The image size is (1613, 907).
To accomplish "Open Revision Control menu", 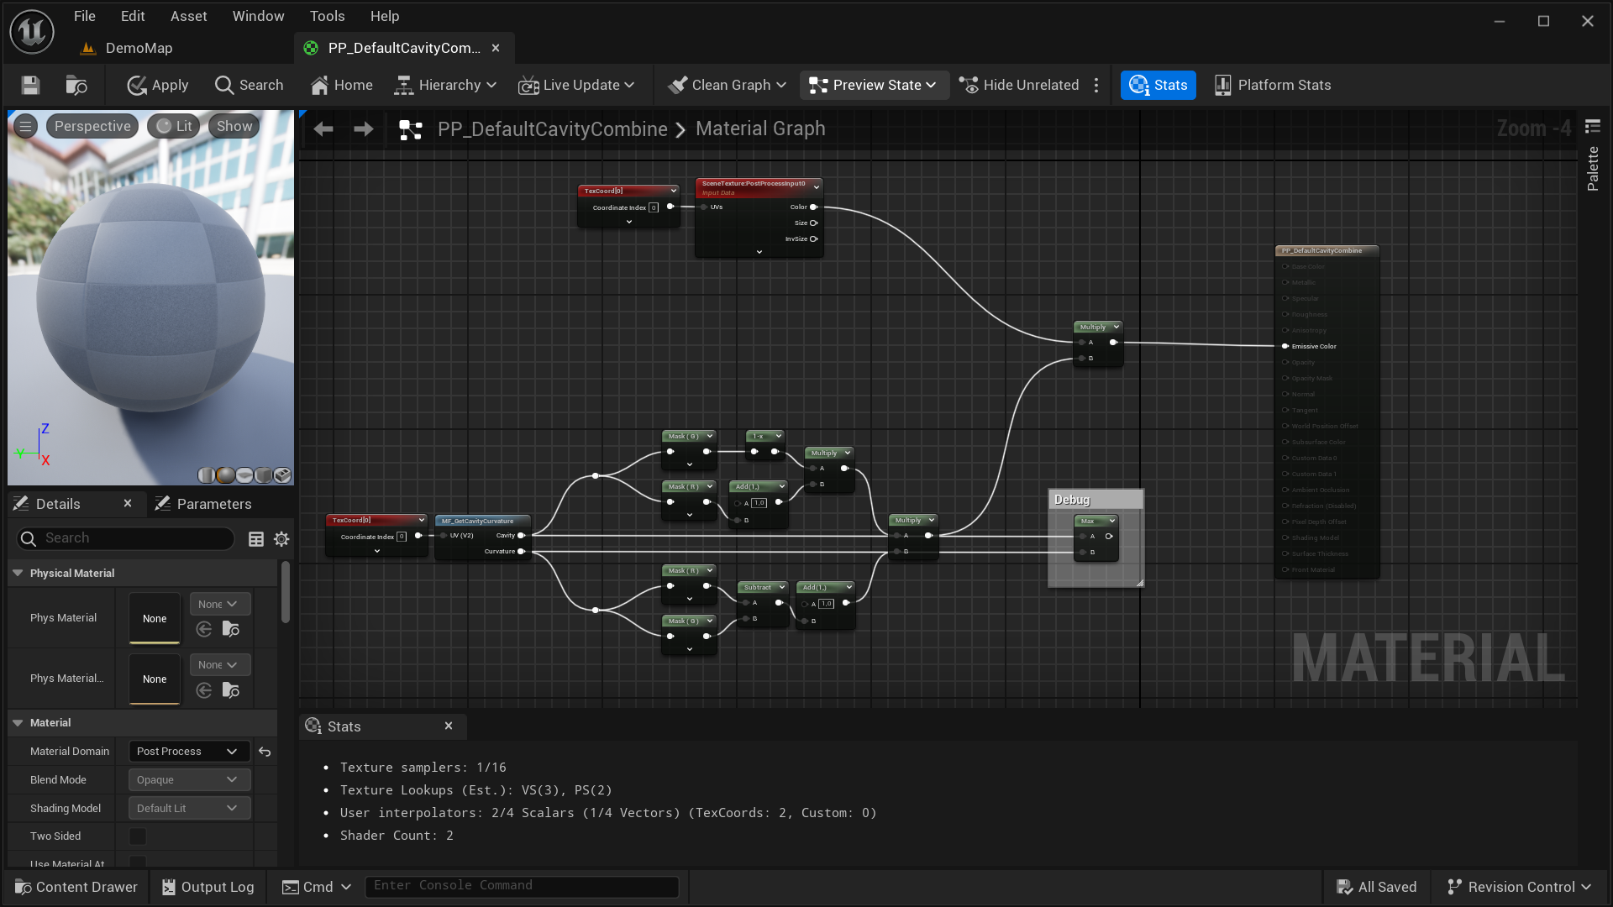I will [1519, 887].
